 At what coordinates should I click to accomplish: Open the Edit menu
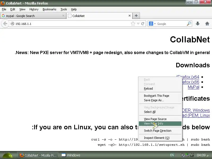[x=13, y=9]
